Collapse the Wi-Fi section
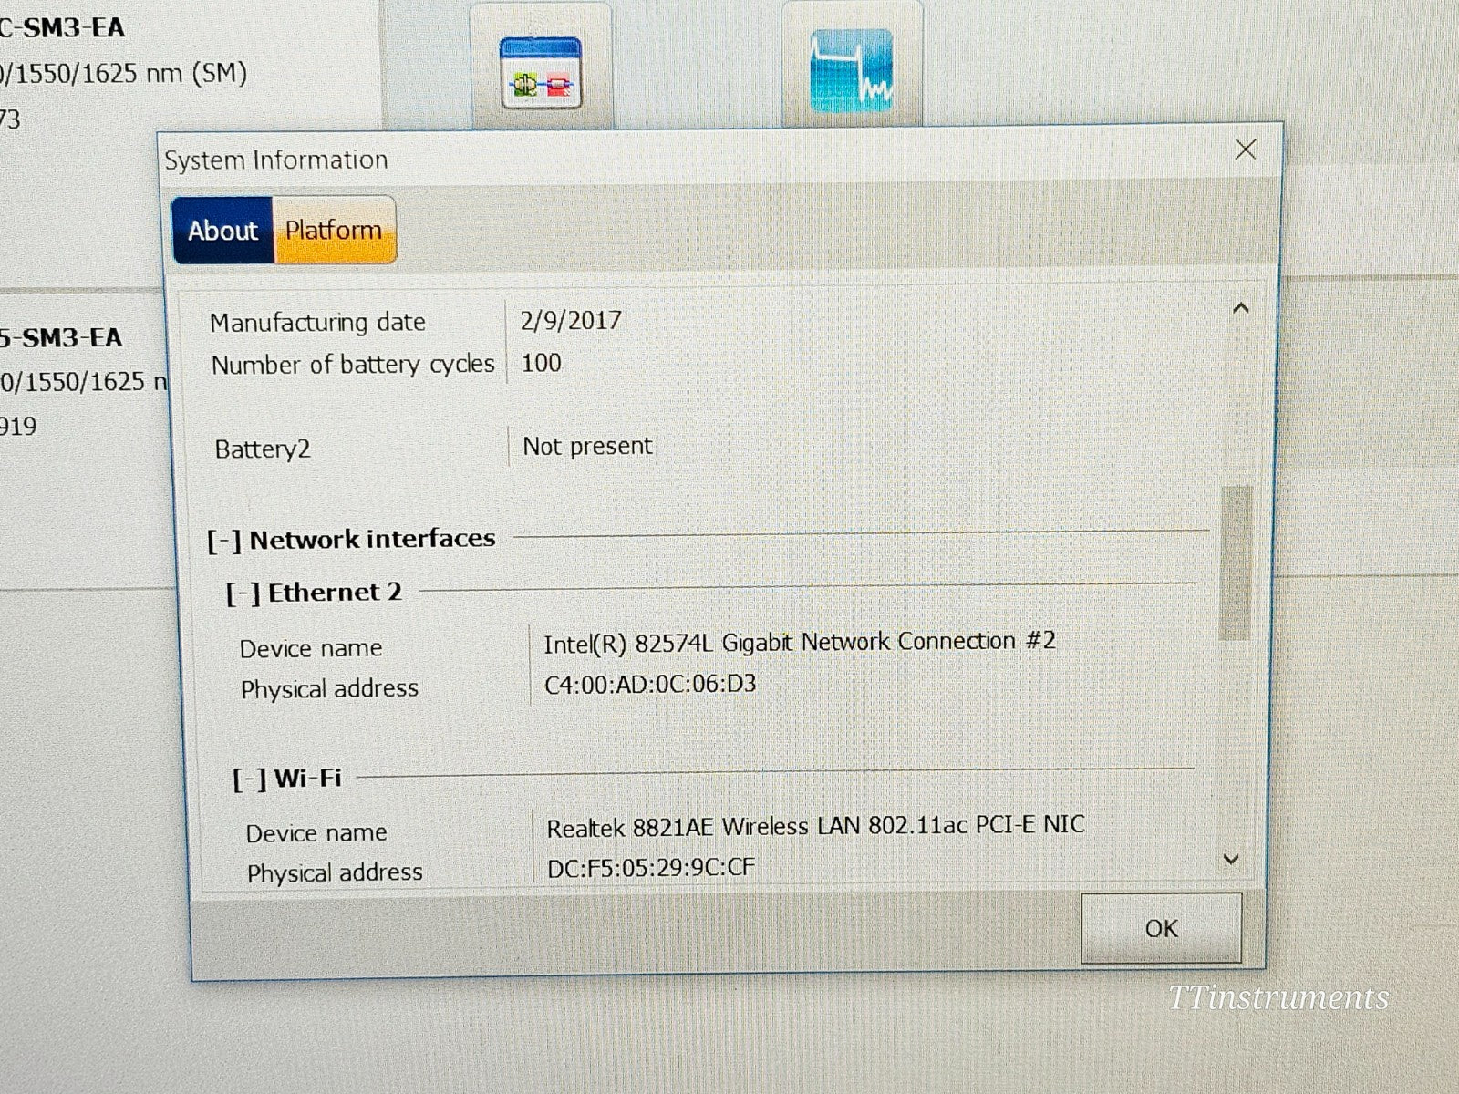This screenshot has height=1094, width=1459. [249, 779]
